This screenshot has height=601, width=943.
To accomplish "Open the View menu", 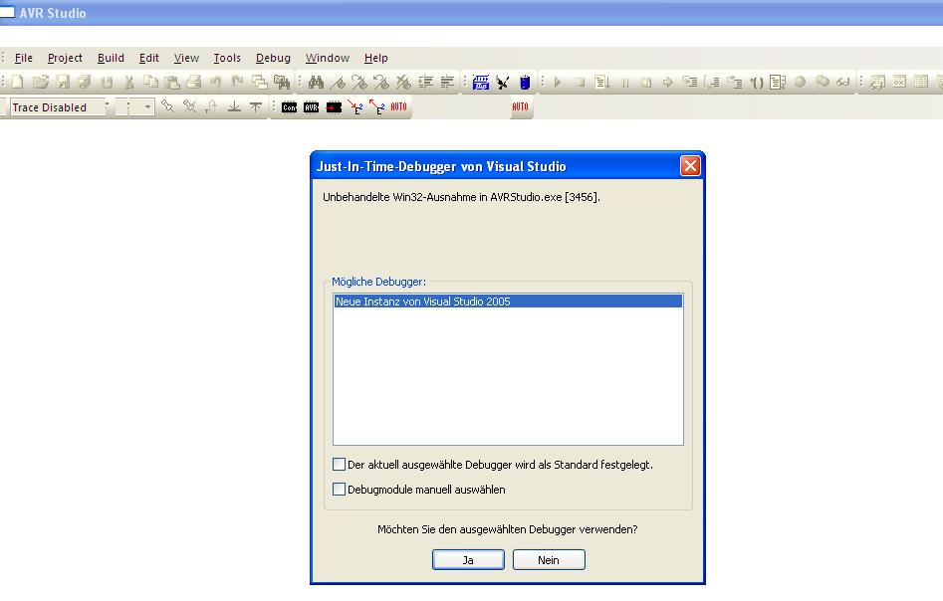I will [186, 58].
